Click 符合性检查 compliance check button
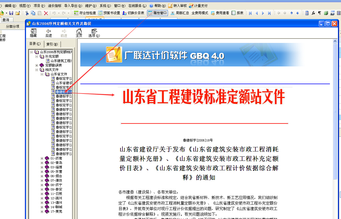 (x=85, y=13)
